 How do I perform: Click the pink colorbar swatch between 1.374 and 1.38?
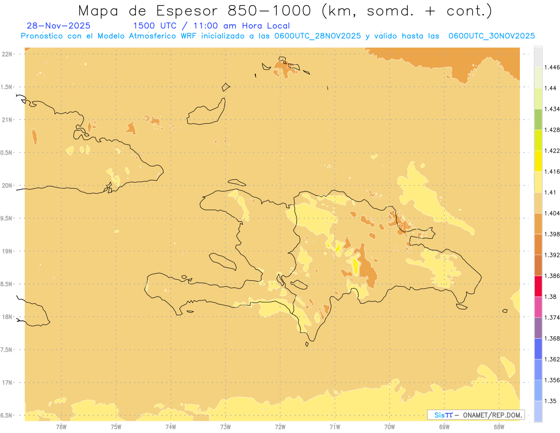(538, 307)
